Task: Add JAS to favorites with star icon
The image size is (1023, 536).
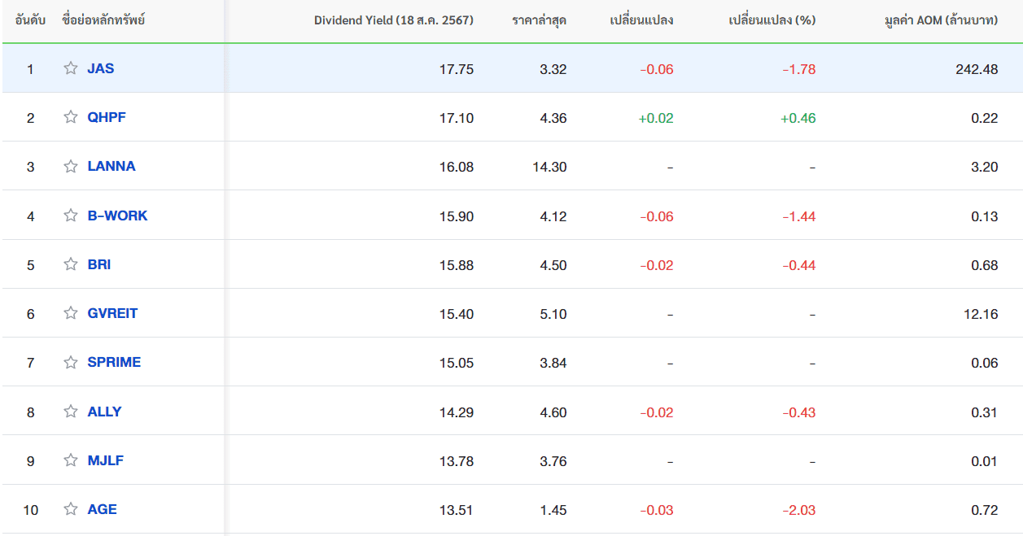Action: click(71, 68)
